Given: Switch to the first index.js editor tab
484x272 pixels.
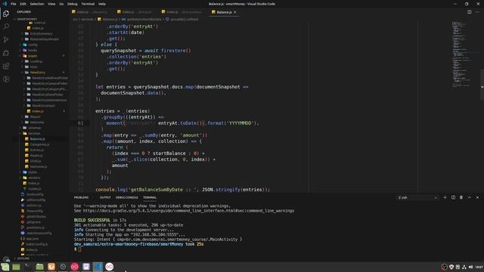Looking at the screenshot, I should point(90,12).
